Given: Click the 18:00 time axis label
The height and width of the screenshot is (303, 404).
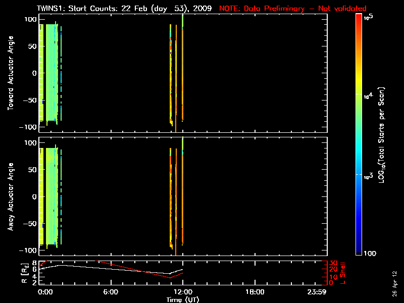Looking at the screenshot, I should pyautogui.click(x=255, y=292).
